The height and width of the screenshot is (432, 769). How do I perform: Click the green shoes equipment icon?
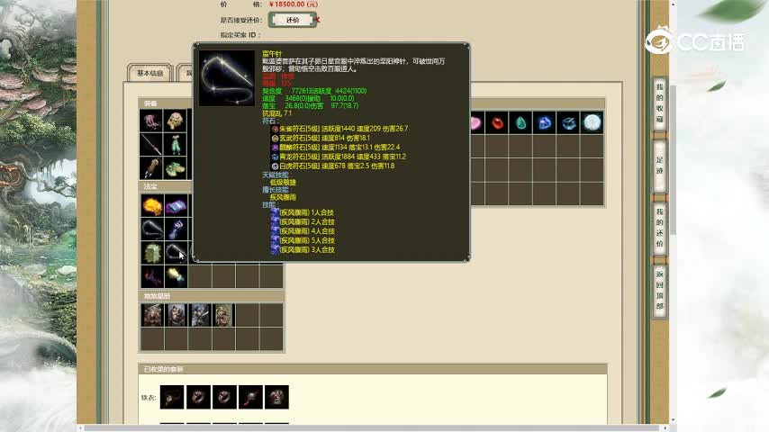point(176,168)
